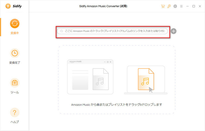
Task: Open the ツール tools section
Action: click(x=15, y=86)
